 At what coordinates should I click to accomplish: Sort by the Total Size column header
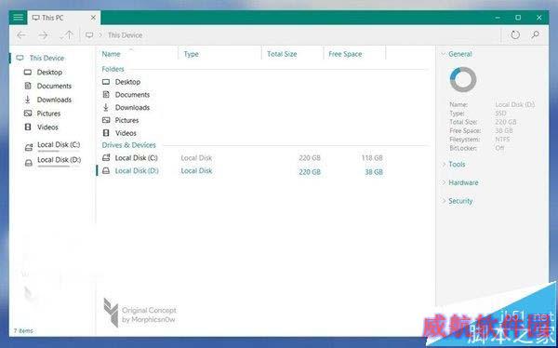(x=282, y=54)
